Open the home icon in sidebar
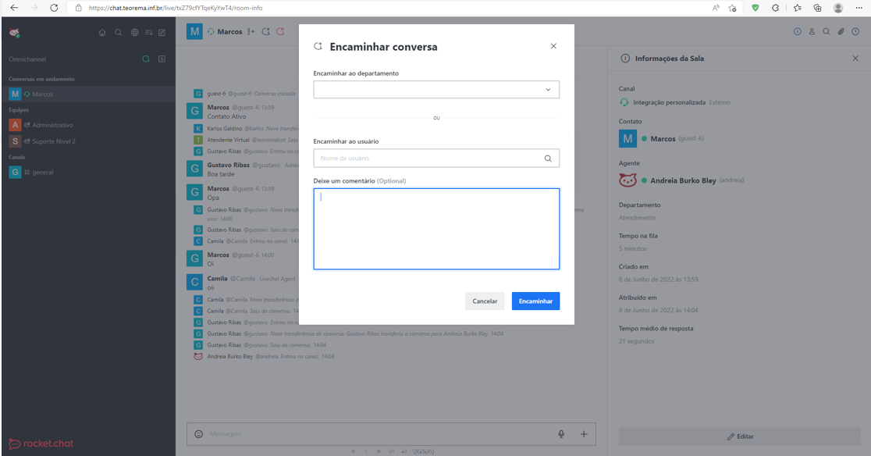This screenshot has height=456, width=871. coord(102,33)
